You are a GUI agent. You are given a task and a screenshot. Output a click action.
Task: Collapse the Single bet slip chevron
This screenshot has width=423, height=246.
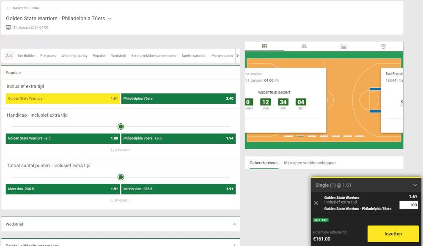(x=415, y=185)
